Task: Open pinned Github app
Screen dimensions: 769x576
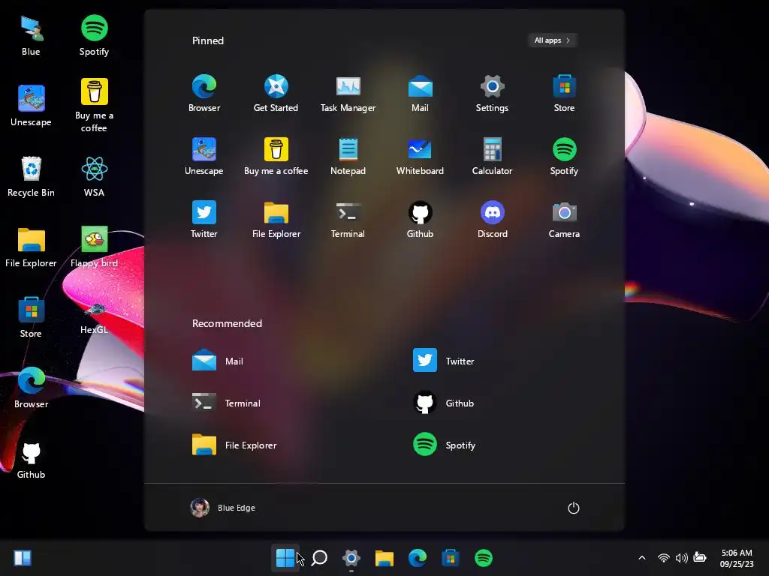Action: click(421, 220)
